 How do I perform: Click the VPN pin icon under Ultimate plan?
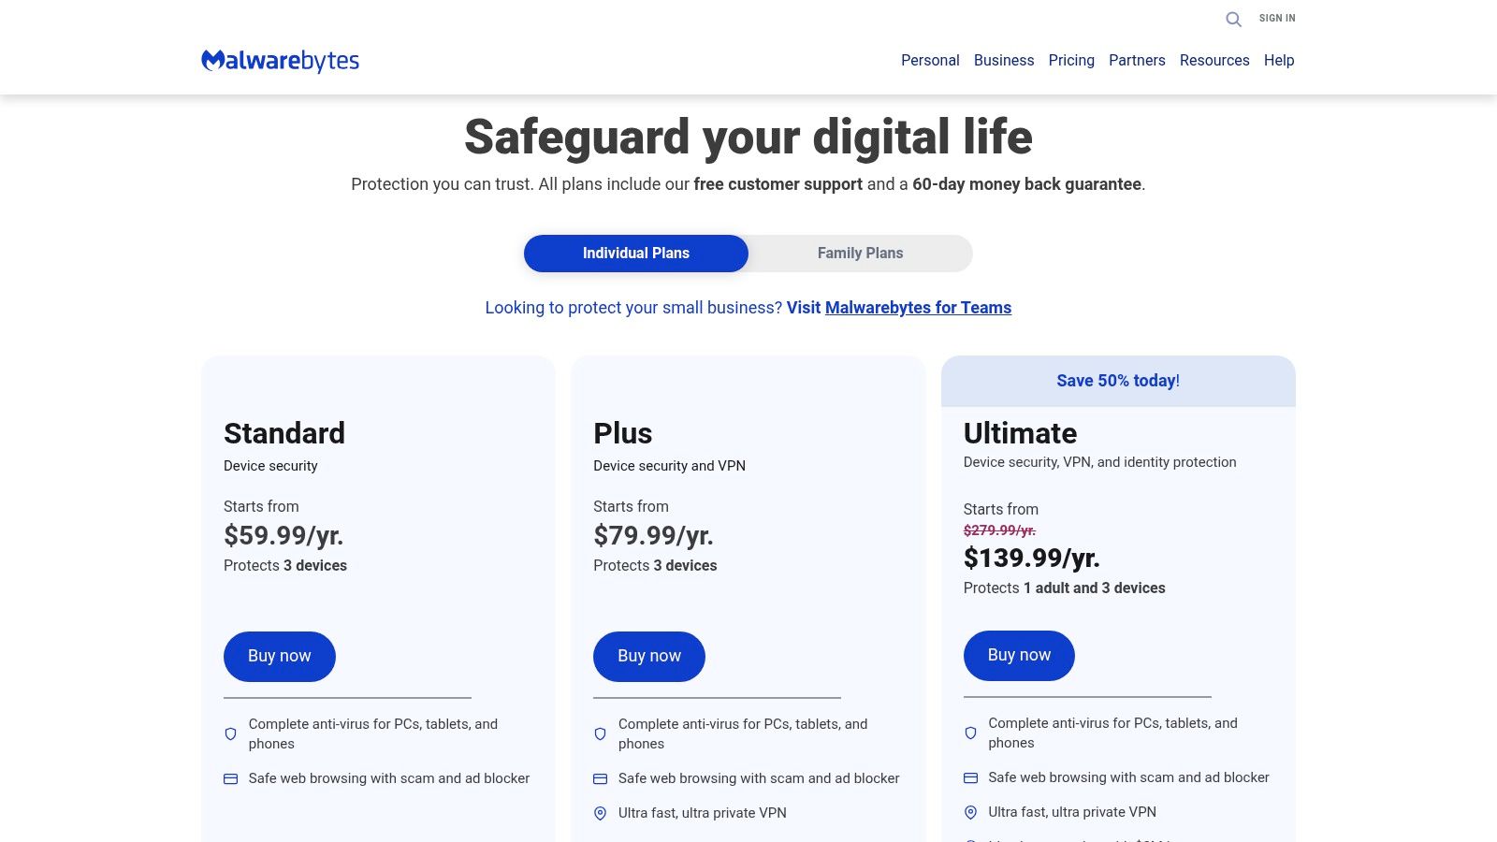tap(969, 811)
